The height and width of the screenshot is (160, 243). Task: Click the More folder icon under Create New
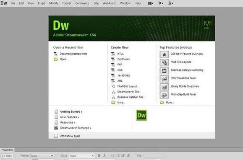pos(113,103)
